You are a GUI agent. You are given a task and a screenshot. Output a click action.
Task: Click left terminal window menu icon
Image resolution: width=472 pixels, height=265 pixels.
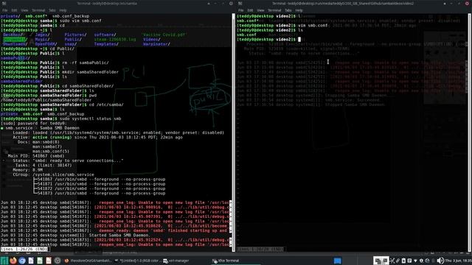[4, 3]
